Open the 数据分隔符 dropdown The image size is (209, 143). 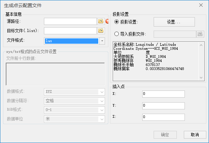click(102, 101)
